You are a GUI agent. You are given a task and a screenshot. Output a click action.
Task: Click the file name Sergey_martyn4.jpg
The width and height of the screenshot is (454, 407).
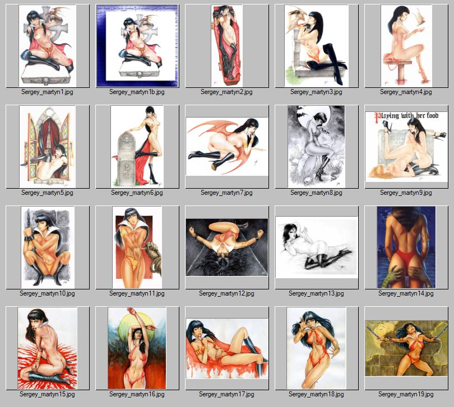pyautogui.click(x=406, y=92)
